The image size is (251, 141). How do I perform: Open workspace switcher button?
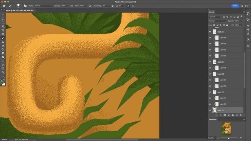pyautogui.click(x=247, y=6)
